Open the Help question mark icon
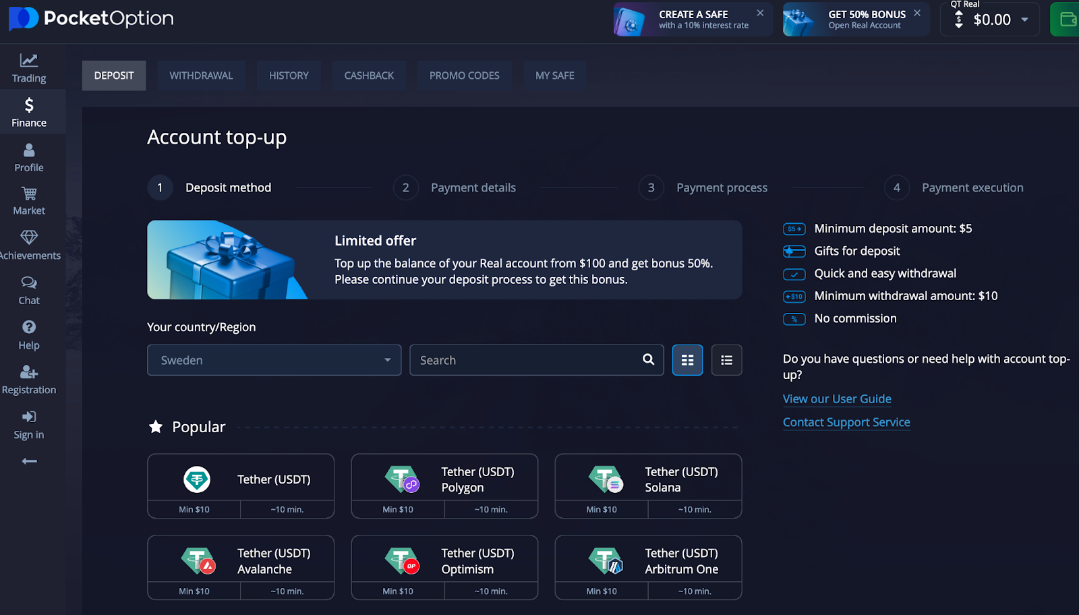 [29, 327]
